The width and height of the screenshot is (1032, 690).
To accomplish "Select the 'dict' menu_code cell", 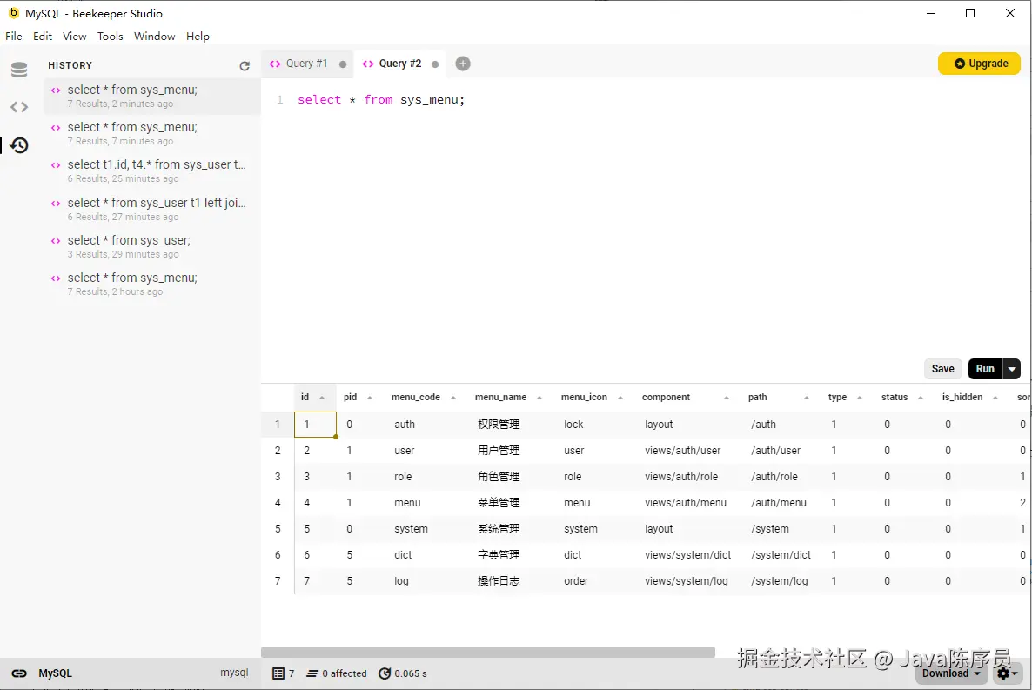I will [427, 555].
